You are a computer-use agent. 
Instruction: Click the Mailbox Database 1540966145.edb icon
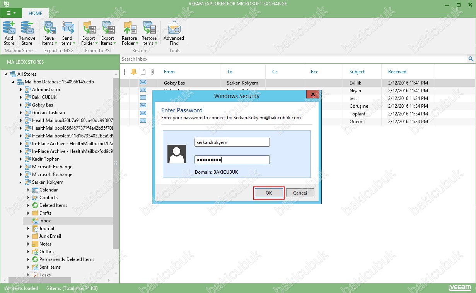click(20, 82)
